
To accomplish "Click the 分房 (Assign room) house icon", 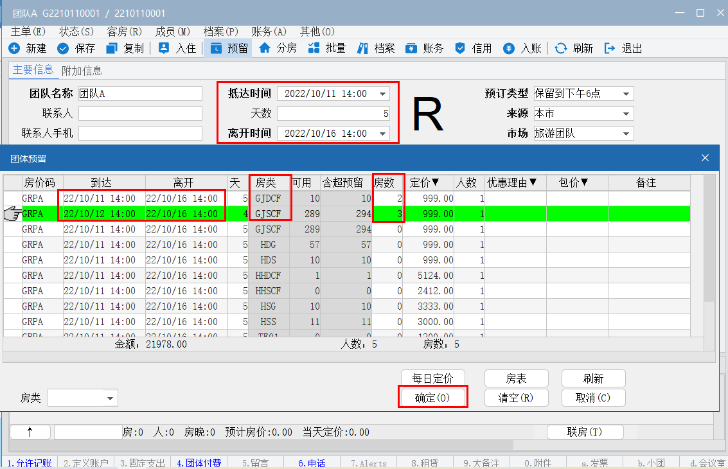I will (265, 48).
